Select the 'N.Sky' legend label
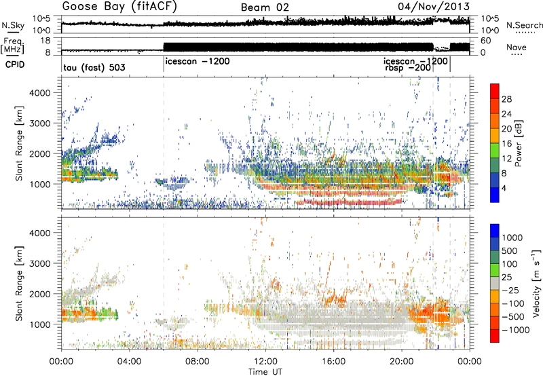The image size is (543, 376). pyautogui.click(x=13, y=25)
